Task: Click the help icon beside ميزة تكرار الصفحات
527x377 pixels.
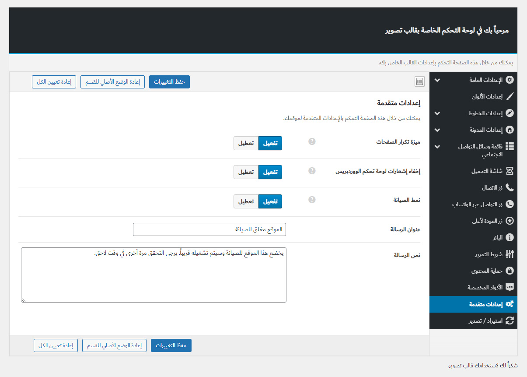Action: (x=312, y=141)
